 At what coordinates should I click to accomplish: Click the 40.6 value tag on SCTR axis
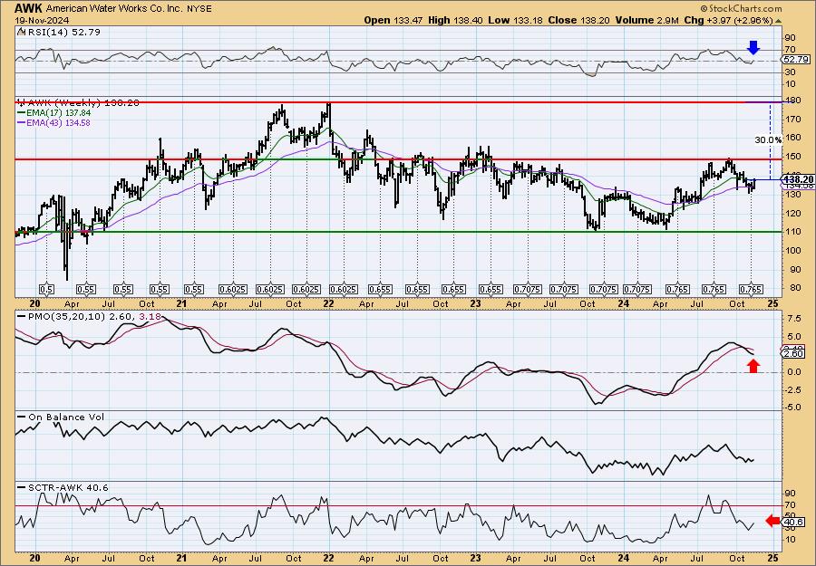pos(794,523)
